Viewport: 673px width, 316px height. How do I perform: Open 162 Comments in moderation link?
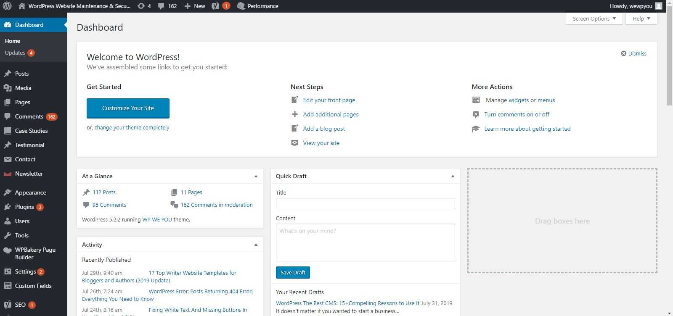[217, 205]
